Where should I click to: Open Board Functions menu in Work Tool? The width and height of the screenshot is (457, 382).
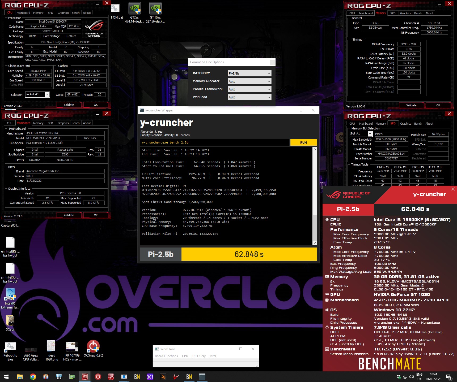point(166,356)
